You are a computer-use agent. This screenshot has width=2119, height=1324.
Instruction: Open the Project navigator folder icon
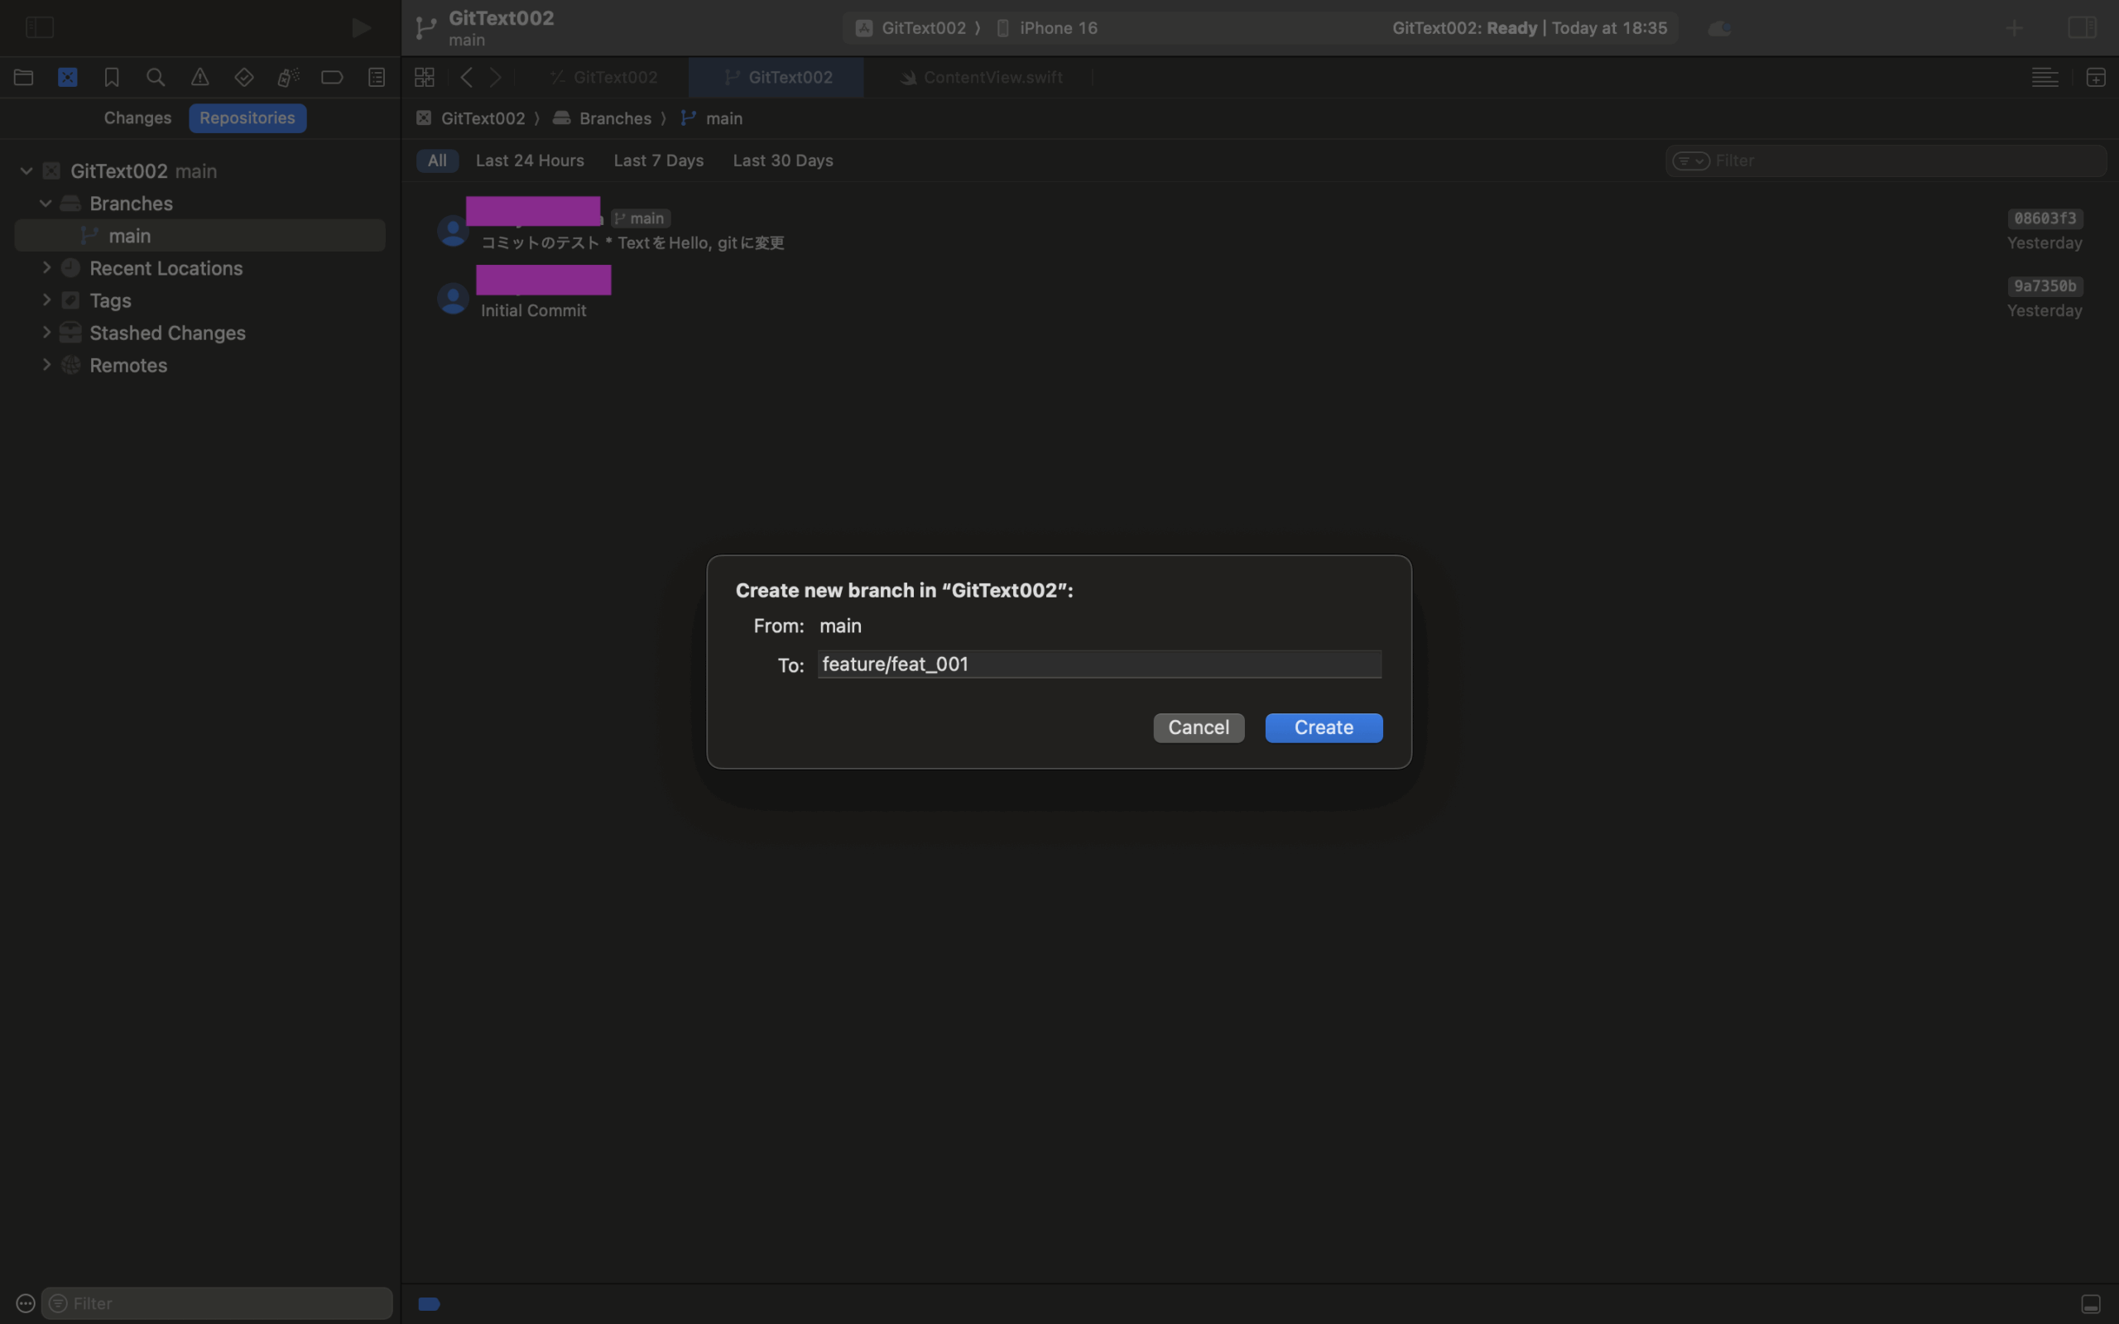(24, 77)
